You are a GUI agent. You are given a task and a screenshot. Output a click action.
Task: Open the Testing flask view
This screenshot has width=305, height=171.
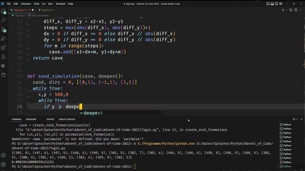pos(3,57)
